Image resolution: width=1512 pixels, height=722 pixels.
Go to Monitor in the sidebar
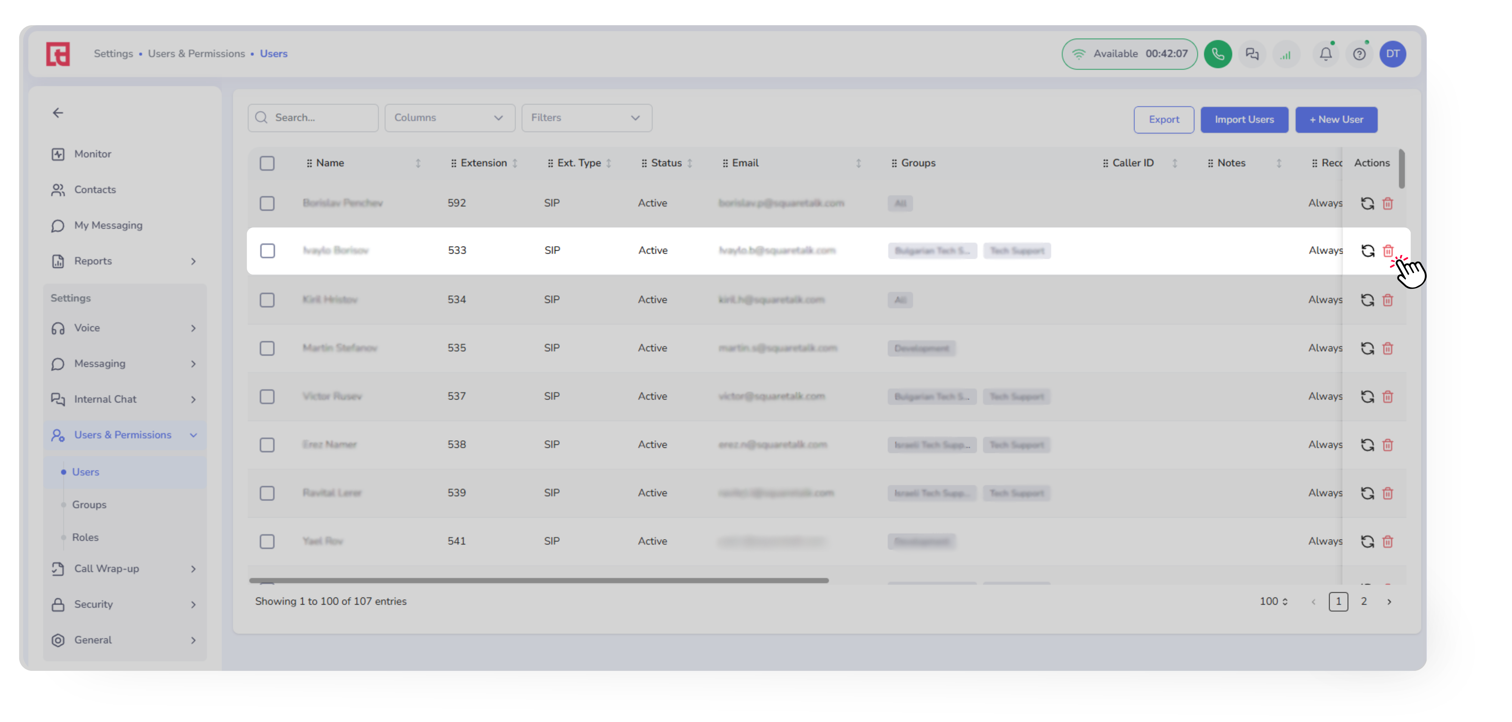tap(92, 154)
